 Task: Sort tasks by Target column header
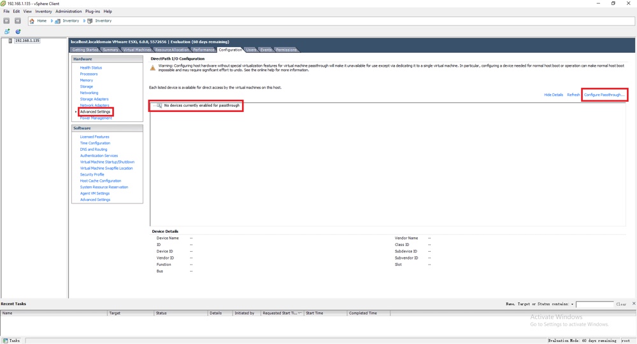pyautogui.click(x=131, y=313)
